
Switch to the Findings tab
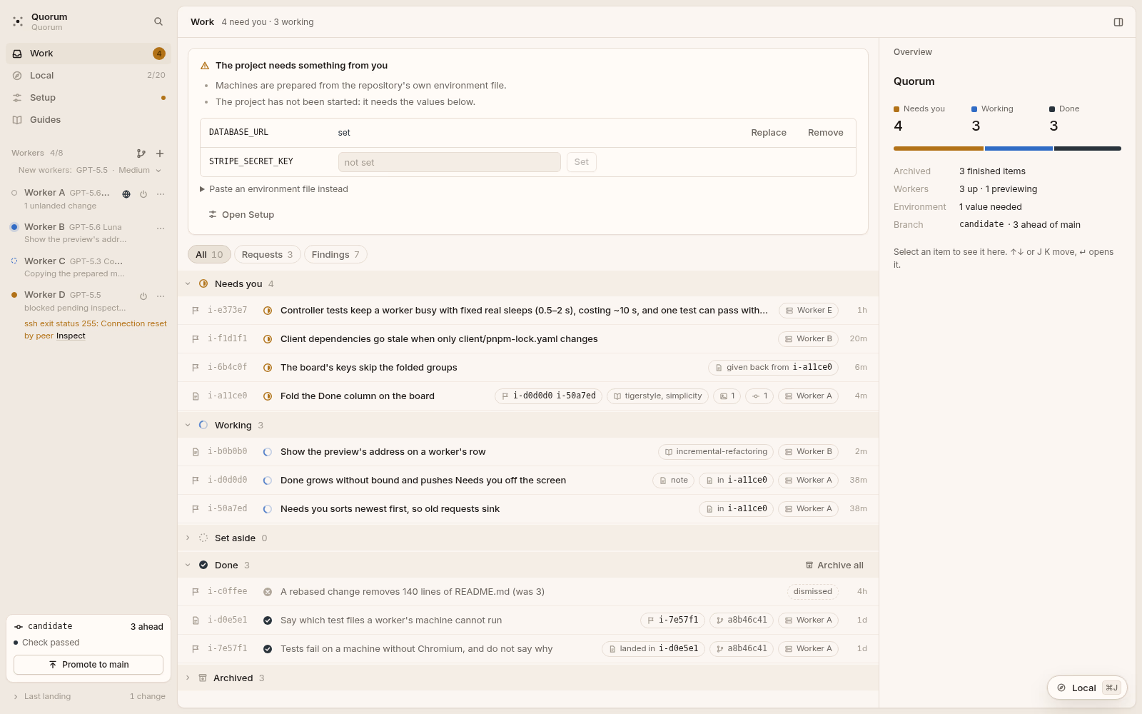[335, 255]
